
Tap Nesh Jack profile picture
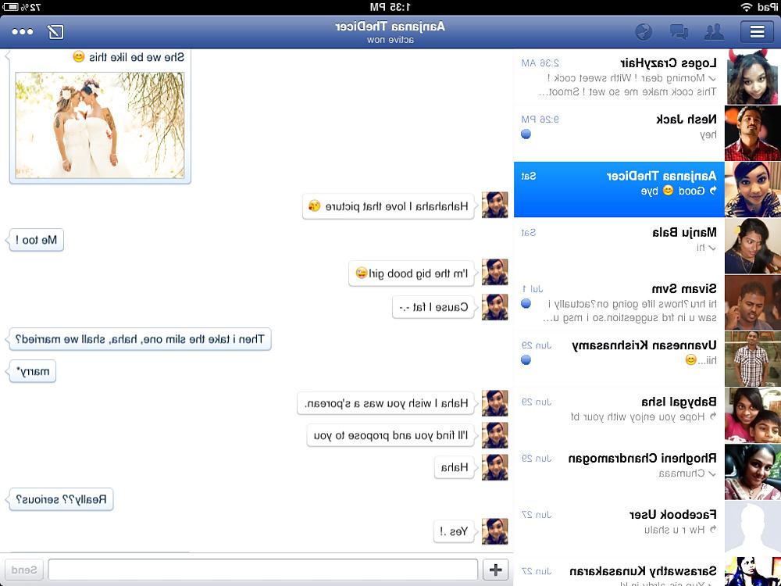(753, 133)
